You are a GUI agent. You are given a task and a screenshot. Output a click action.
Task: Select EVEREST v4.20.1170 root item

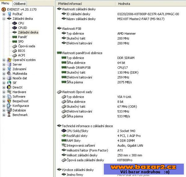point(22,9)
